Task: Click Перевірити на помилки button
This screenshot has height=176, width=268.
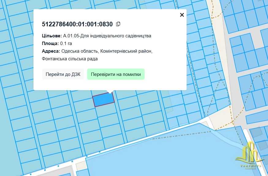Action: [x=116, y=74]
